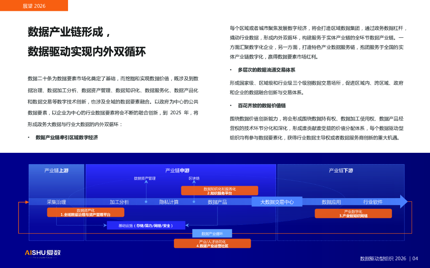Click the orange 知识服务平台 box
430x268 pixels.
[219, 191]
